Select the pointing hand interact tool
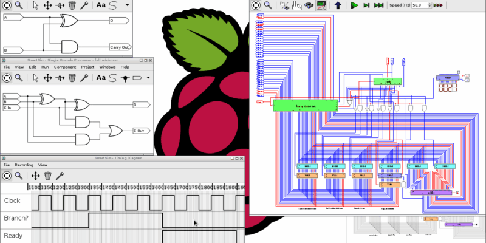 tap(297, 5)
